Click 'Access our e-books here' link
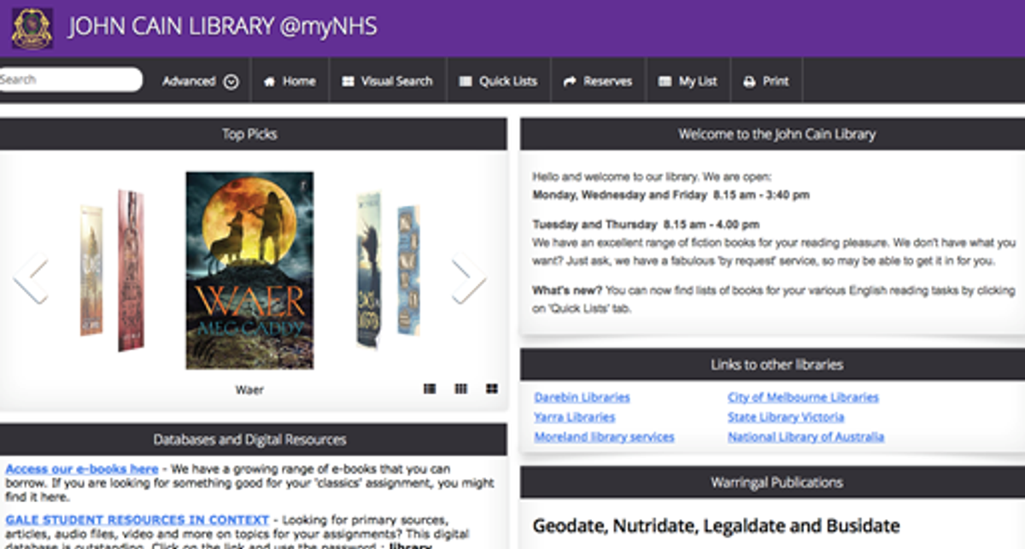This screenshot has width=1025, height=549. tap(82, 469)
